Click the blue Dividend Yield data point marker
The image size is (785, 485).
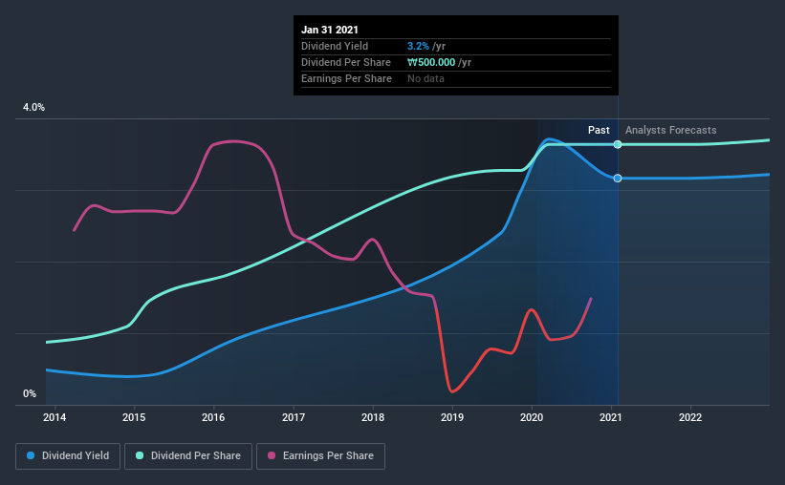click(618, 178)
